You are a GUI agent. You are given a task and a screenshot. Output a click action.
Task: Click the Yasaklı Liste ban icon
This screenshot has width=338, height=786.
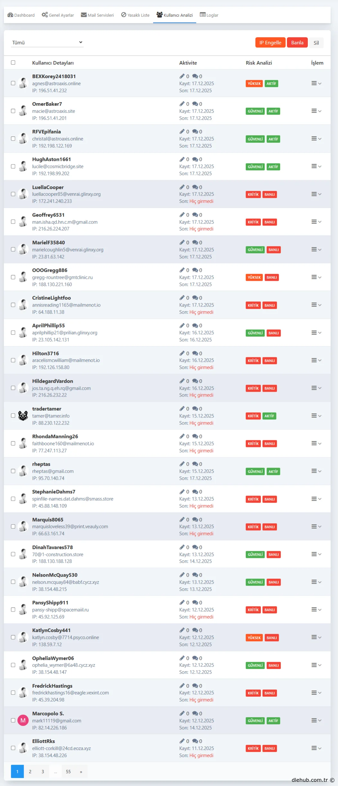tap(123, 15)
